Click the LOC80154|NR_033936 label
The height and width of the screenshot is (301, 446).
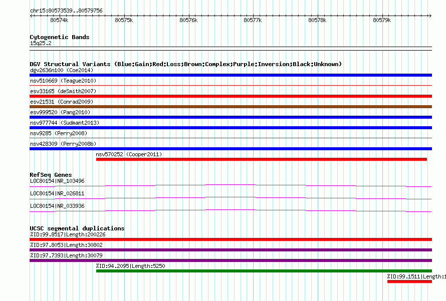click(57, 206)
